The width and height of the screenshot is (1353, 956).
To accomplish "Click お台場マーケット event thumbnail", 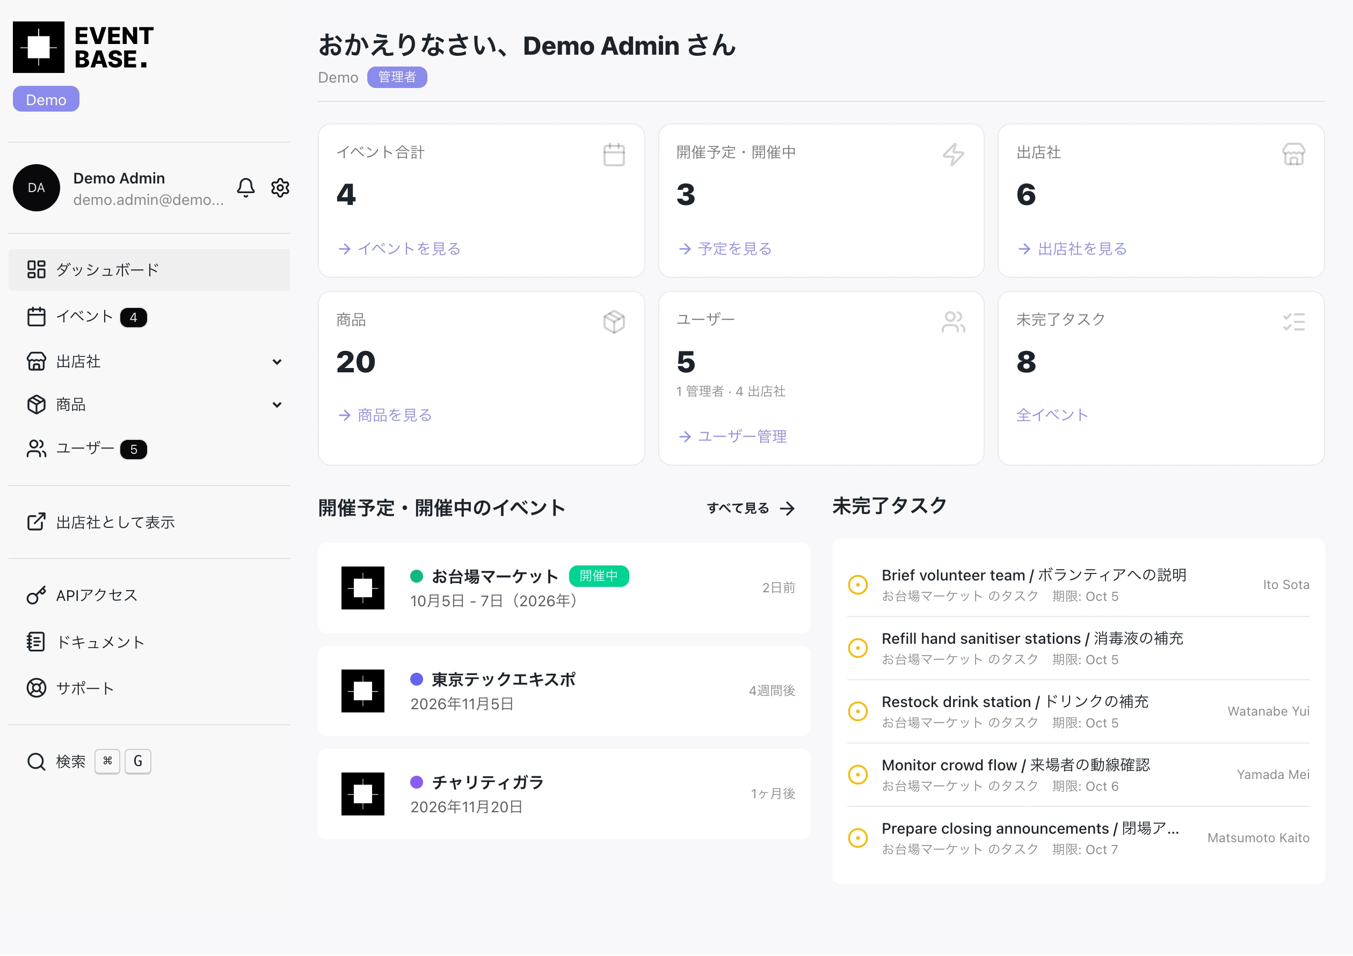I will pyautogui.click(x=363, y=588).
